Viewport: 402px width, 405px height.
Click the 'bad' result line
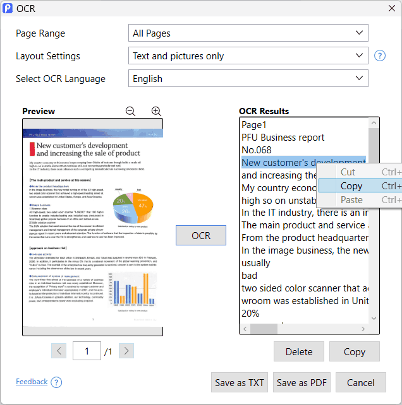[x=249, y=276]
